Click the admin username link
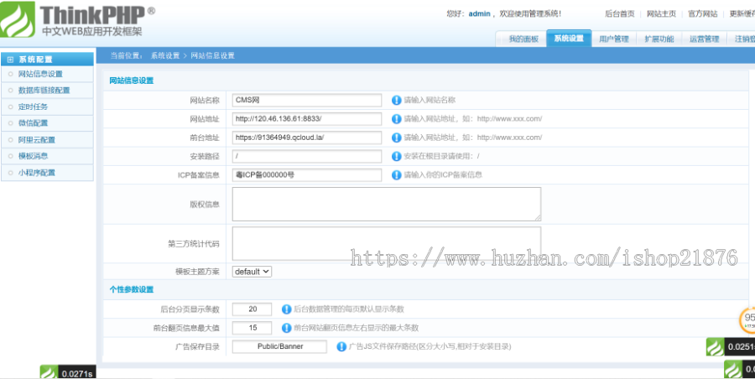 (479, 14)
